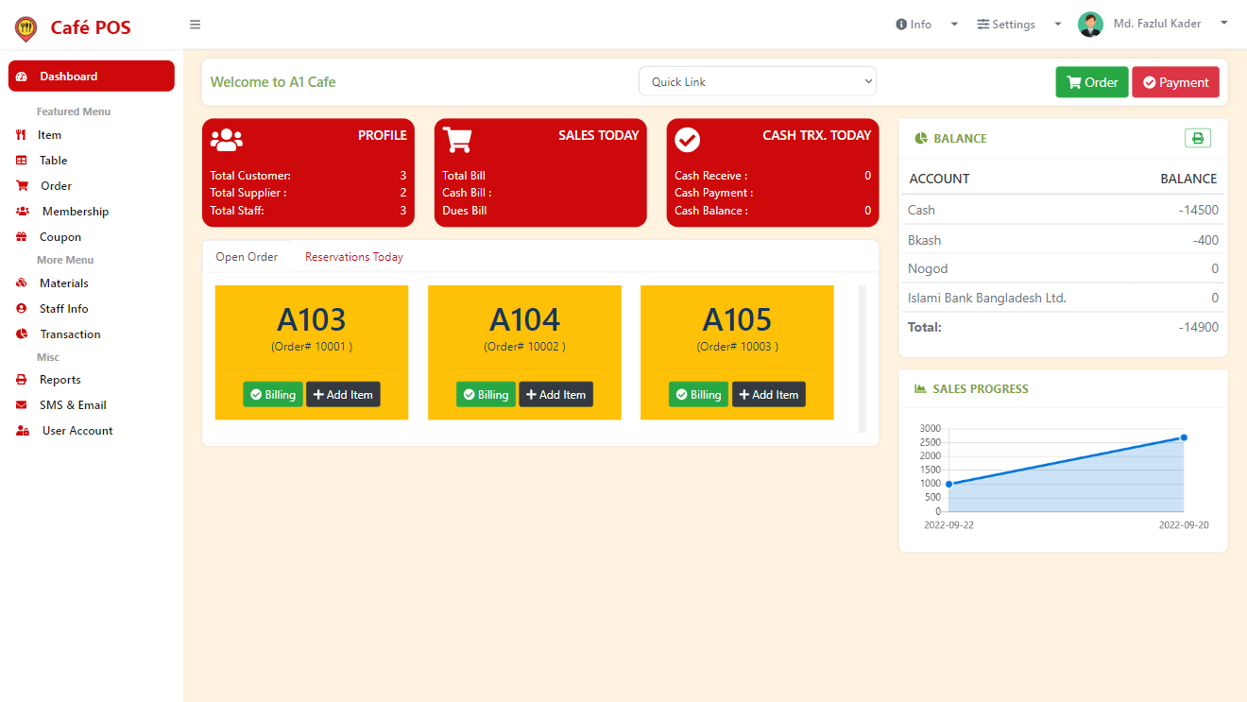
Task: Click the Coupon gift icon
Action: point(21,237)
